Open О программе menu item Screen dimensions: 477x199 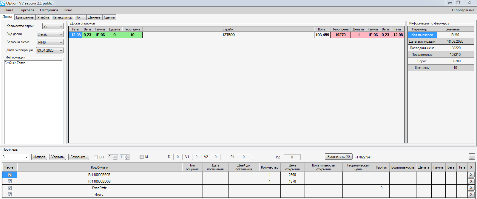click(x=463, y=10)
